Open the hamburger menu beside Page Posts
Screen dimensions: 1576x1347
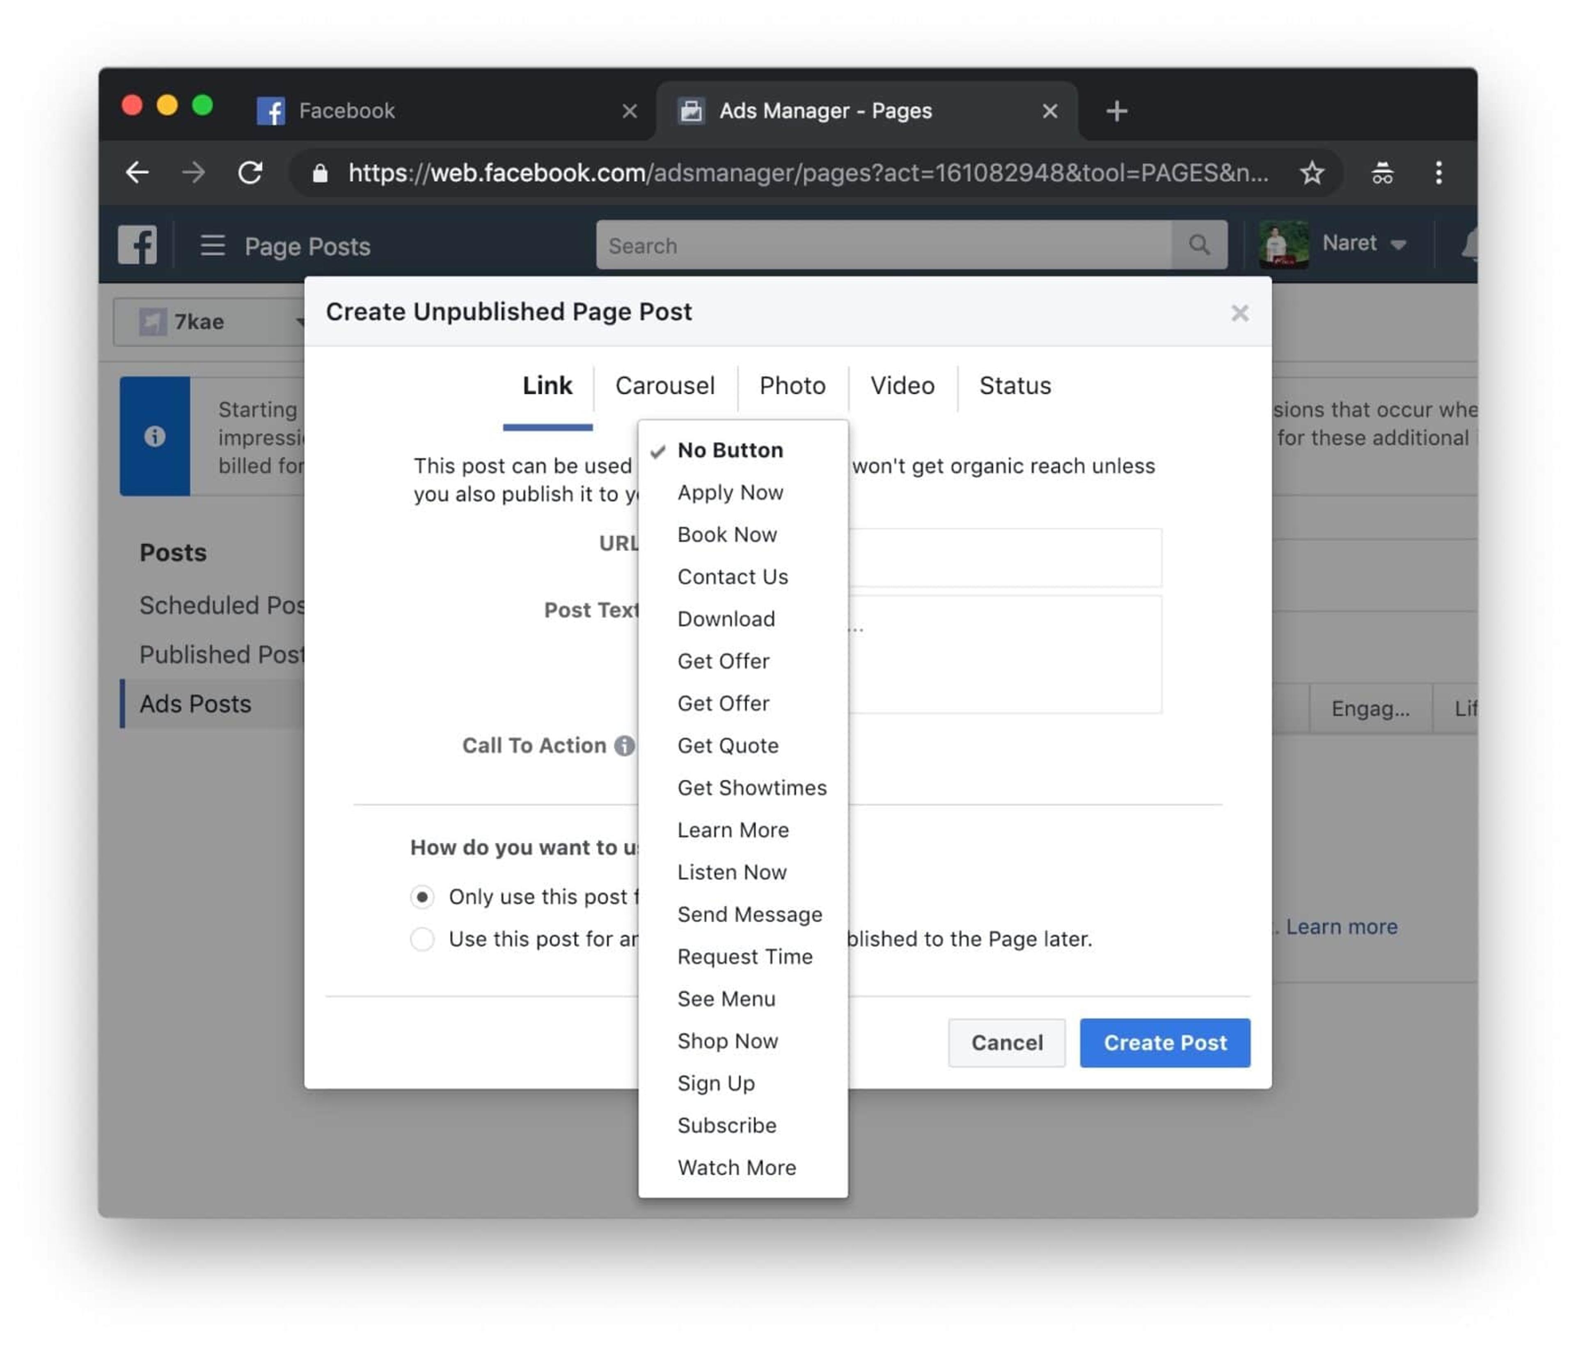pyautogui.click(x=212, y=246)
